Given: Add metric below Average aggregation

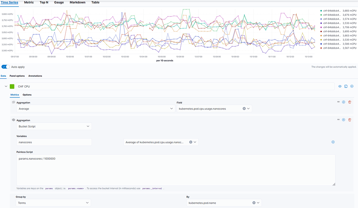Looking at the screenshot, I should point(343,102).
